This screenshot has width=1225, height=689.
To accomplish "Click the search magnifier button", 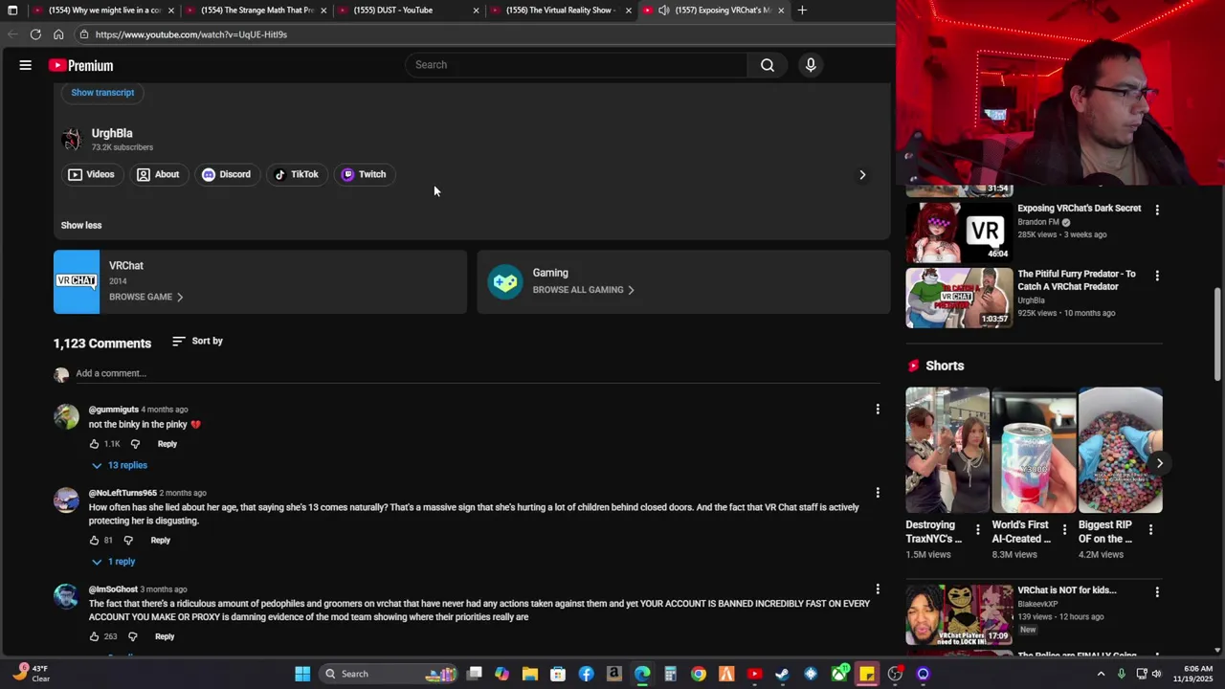I will coord(768,65).
